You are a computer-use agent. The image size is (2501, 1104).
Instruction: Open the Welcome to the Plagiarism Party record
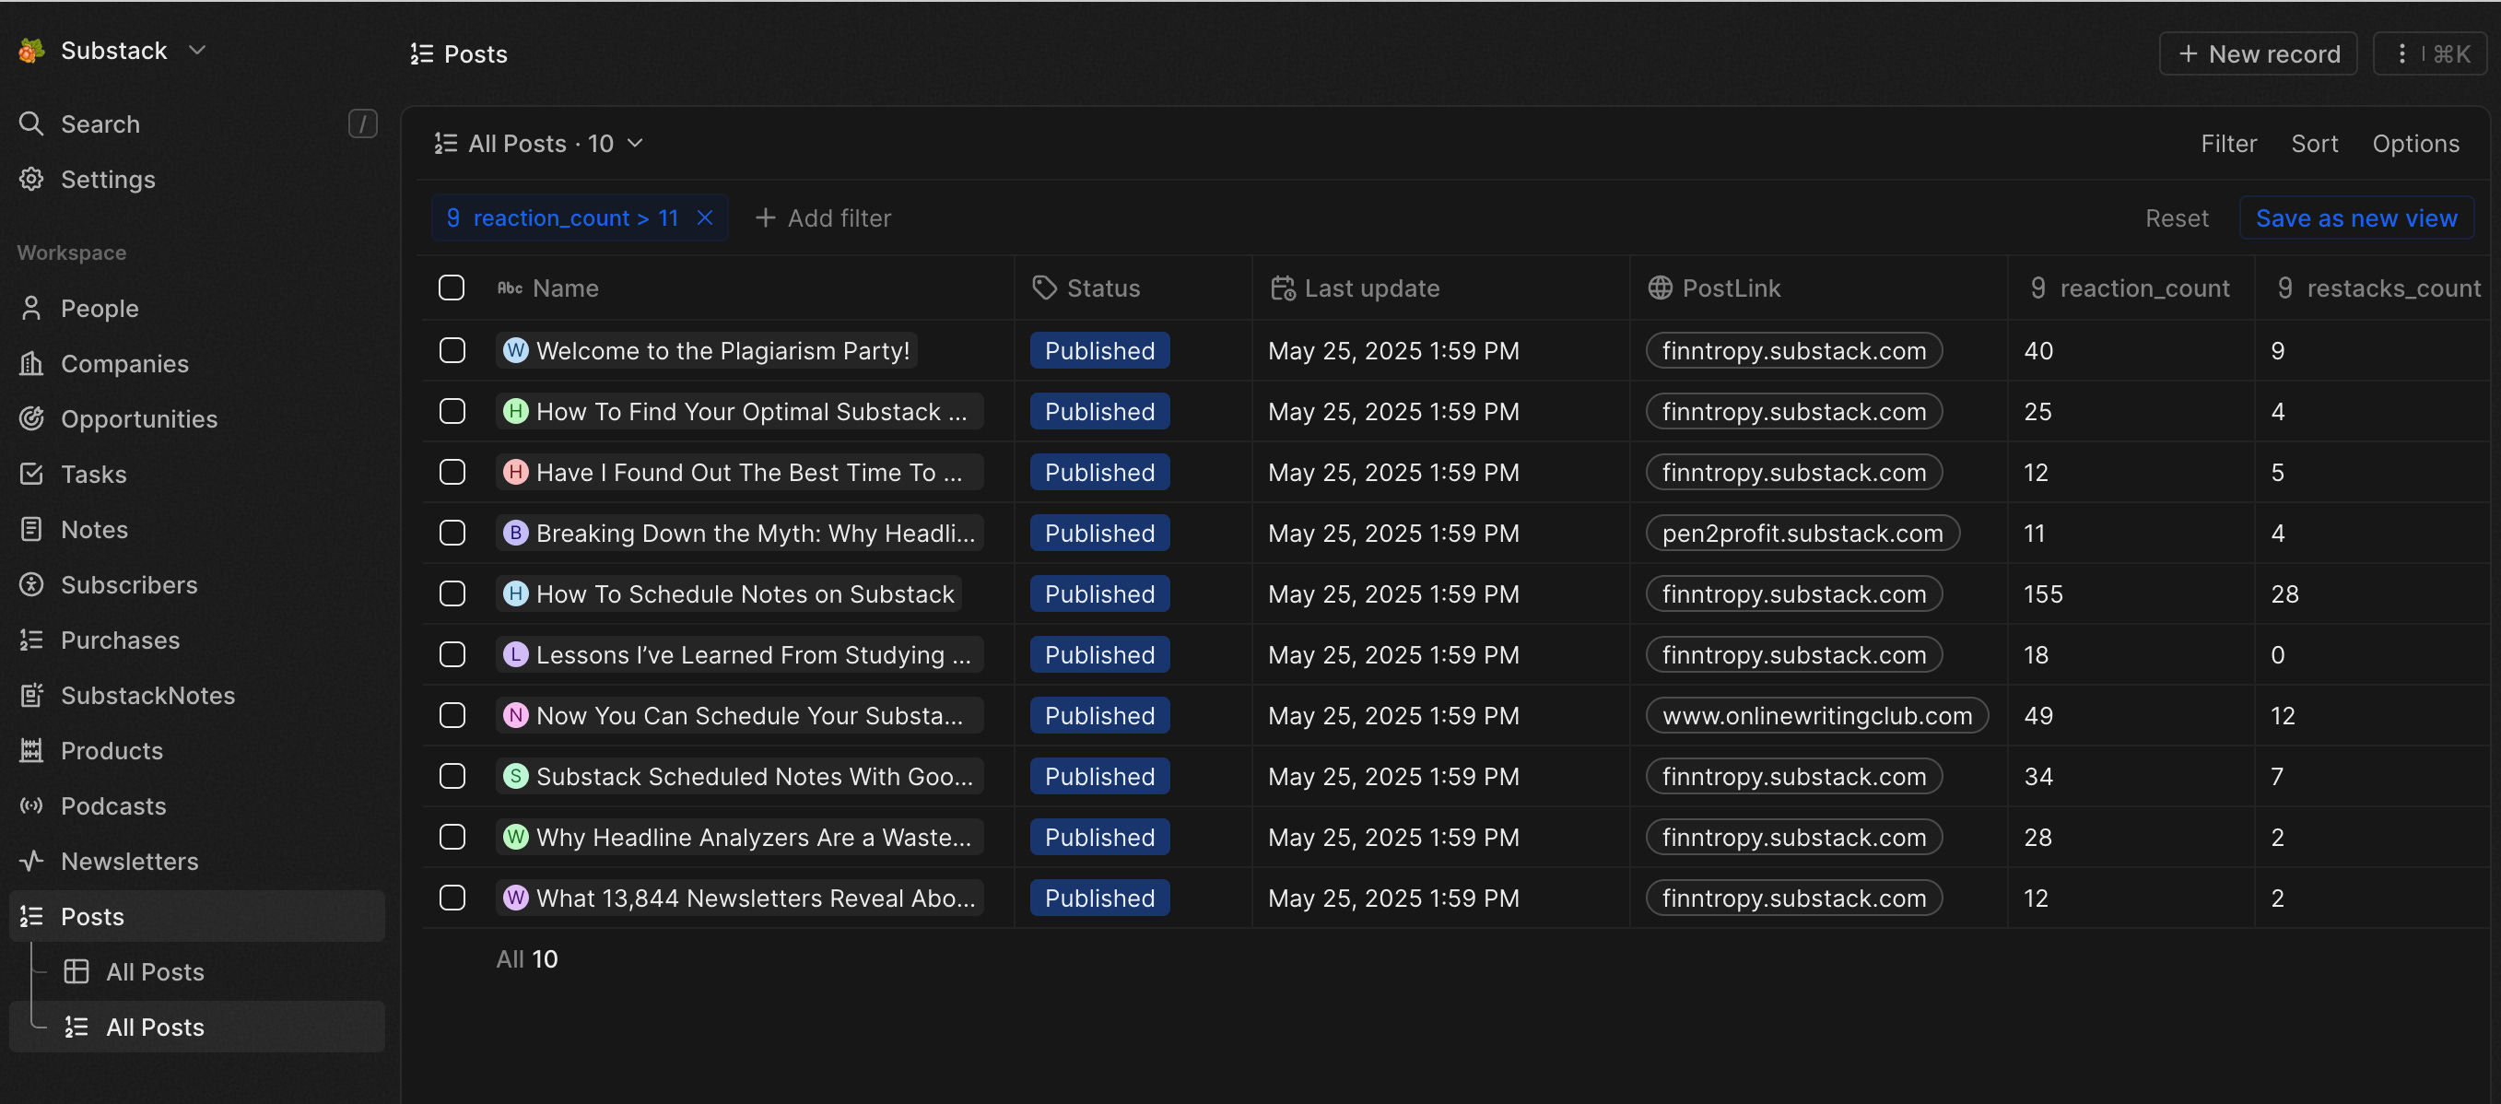point(707,350)
